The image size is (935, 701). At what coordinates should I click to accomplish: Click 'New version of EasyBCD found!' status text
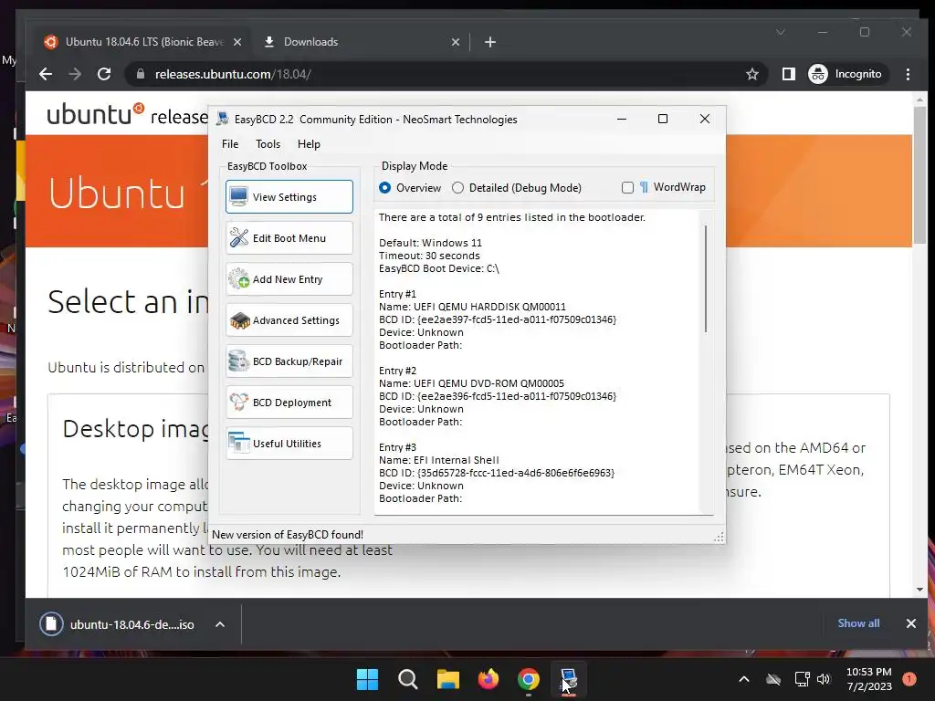tap(288, 535)
